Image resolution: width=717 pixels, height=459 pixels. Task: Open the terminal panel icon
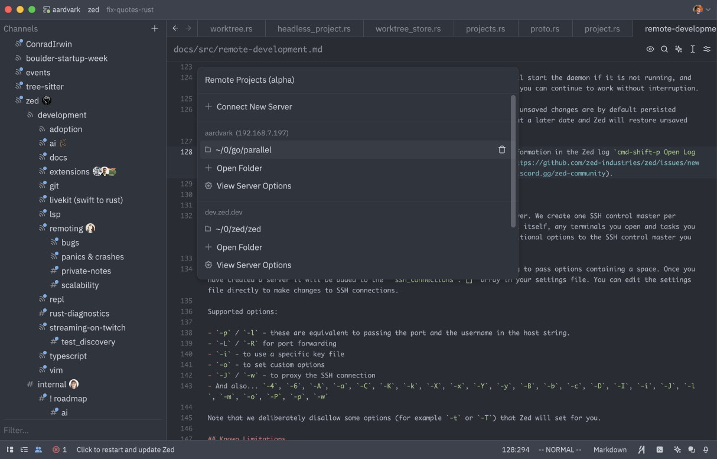[x=660, y=450]
